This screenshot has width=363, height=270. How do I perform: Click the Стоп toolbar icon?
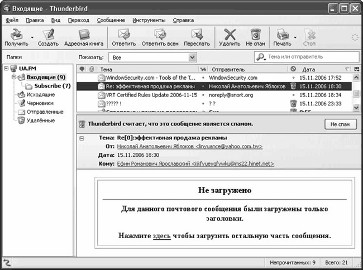tap(309, 37)
